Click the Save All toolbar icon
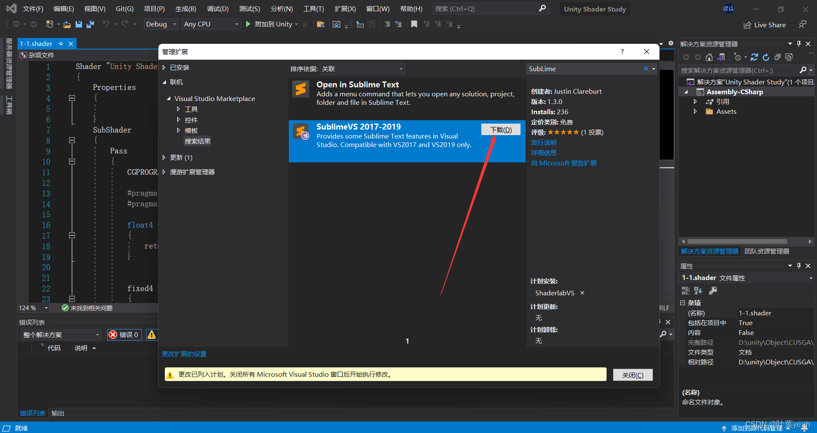The height and width of the screenshot is (433, 817). [x=90, y=24]
